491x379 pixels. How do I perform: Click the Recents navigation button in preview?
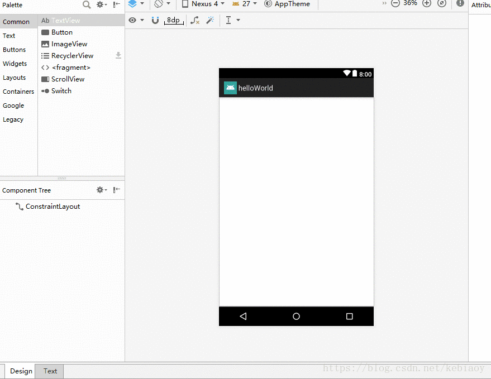pos(350,316)
